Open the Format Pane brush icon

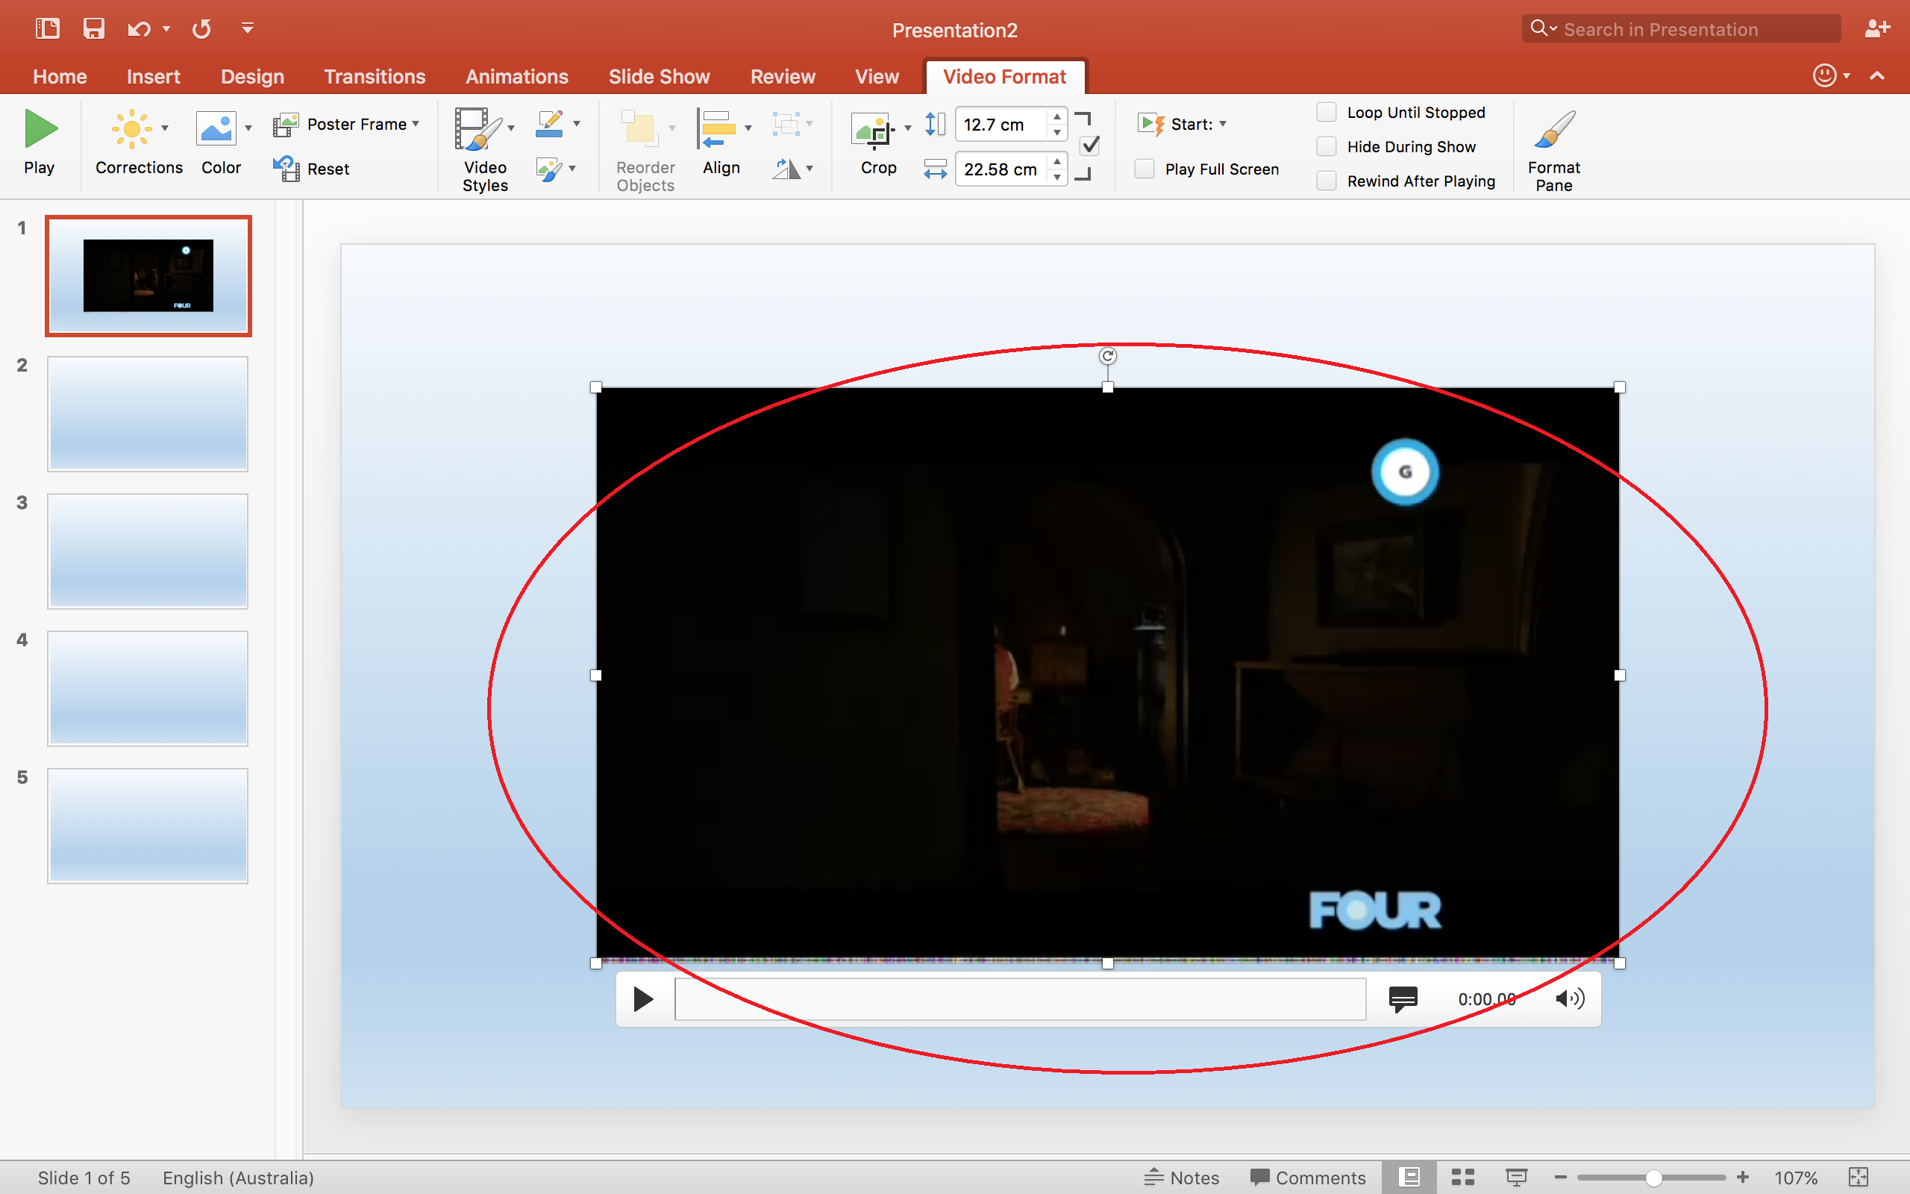tap(1554, 128)
